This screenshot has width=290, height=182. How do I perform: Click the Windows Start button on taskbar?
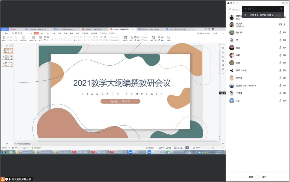coord(4,152)
